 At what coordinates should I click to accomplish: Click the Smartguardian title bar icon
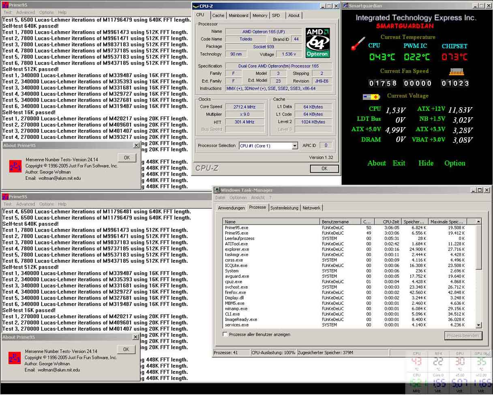pyautogui.click(x=345, y=6)
